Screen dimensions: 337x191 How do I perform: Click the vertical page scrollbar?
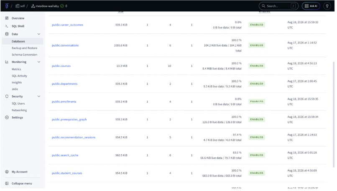tap(334, 114)
